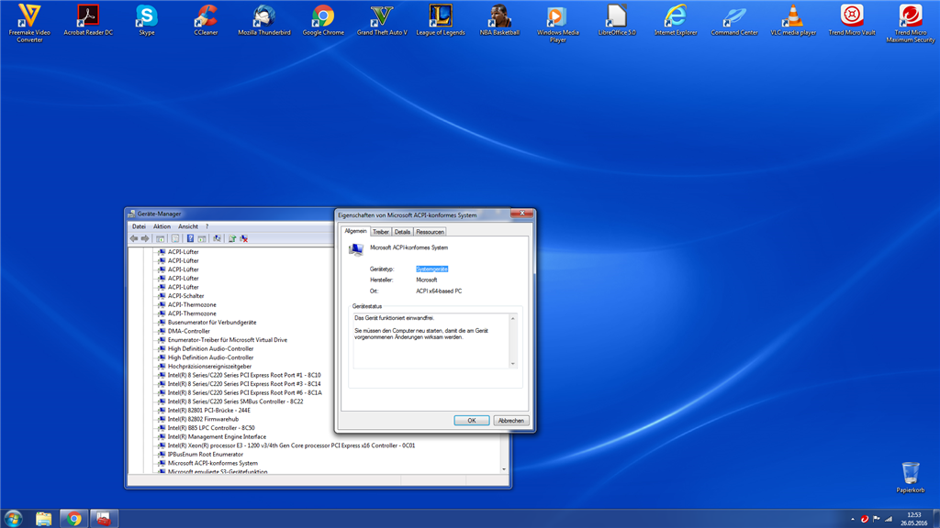Select Intel(R) 82802 Firmwarehub
940x528 pixels.
pos(203,419)
